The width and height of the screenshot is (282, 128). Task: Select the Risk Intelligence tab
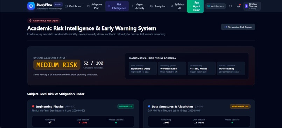click(117, 6)
